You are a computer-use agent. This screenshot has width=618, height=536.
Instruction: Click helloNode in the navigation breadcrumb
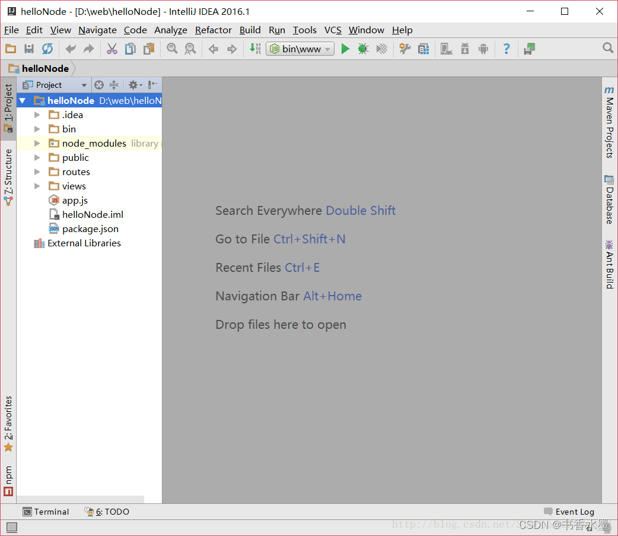pos(39,69)
